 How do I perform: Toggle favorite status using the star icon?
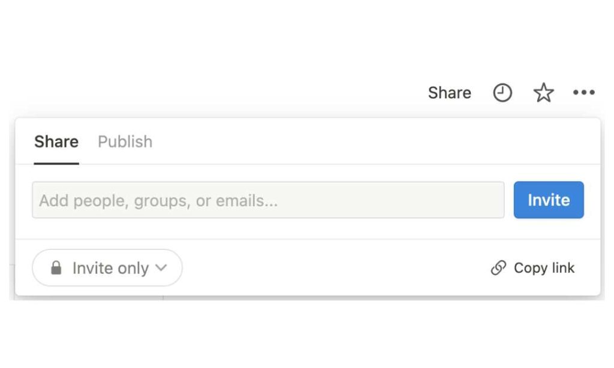pyautogui.click(x=543, y=92)
